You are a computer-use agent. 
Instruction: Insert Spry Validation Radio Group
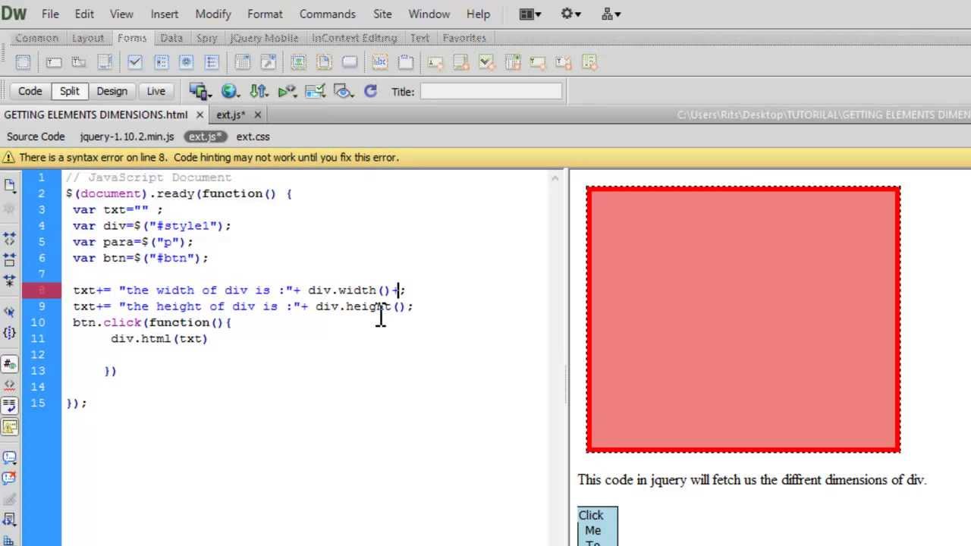[x=589, y=62]
